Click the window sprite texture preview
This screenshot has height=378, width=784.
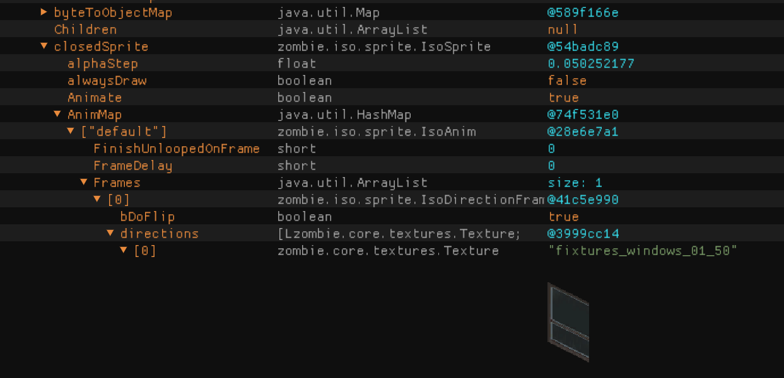[x=568, y=323]
